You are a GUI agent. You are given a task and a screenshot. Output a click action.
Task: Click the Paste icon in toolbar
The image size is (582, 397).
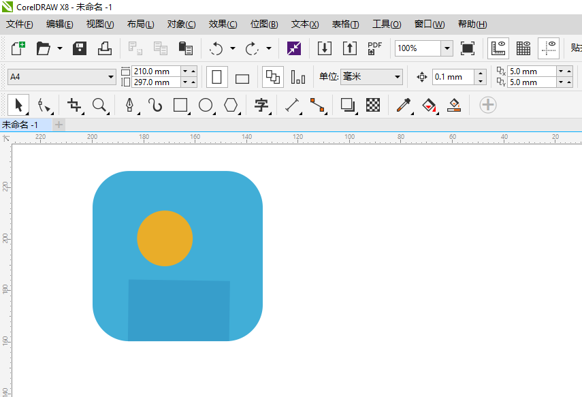186,48
